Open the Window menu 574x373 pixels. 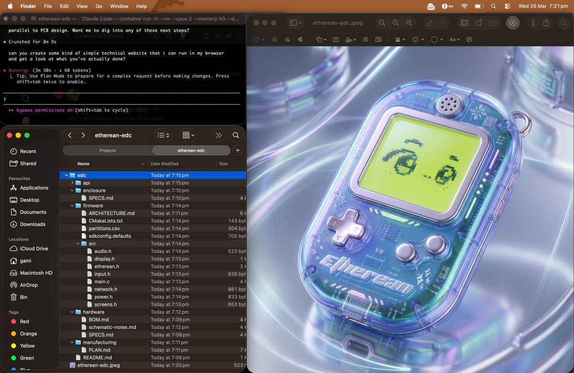[x=119, y=6]
